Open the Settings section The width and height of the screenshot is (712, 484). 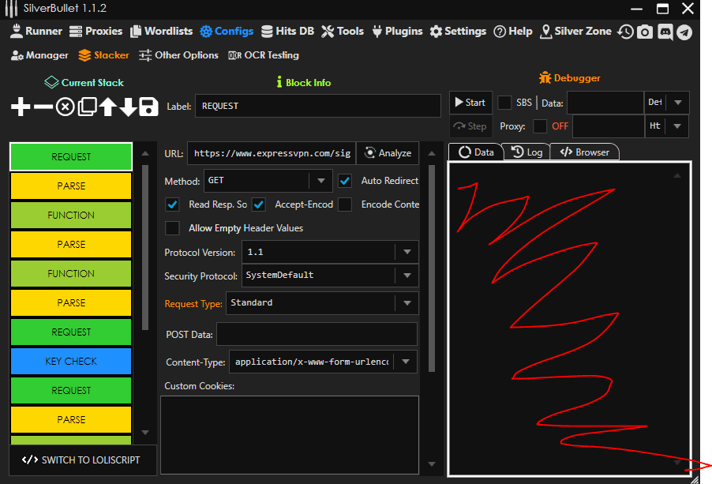coord(458,32)
